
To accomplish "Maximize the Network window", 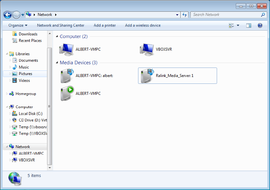I will pyautogui.click(x=251, y=6).
